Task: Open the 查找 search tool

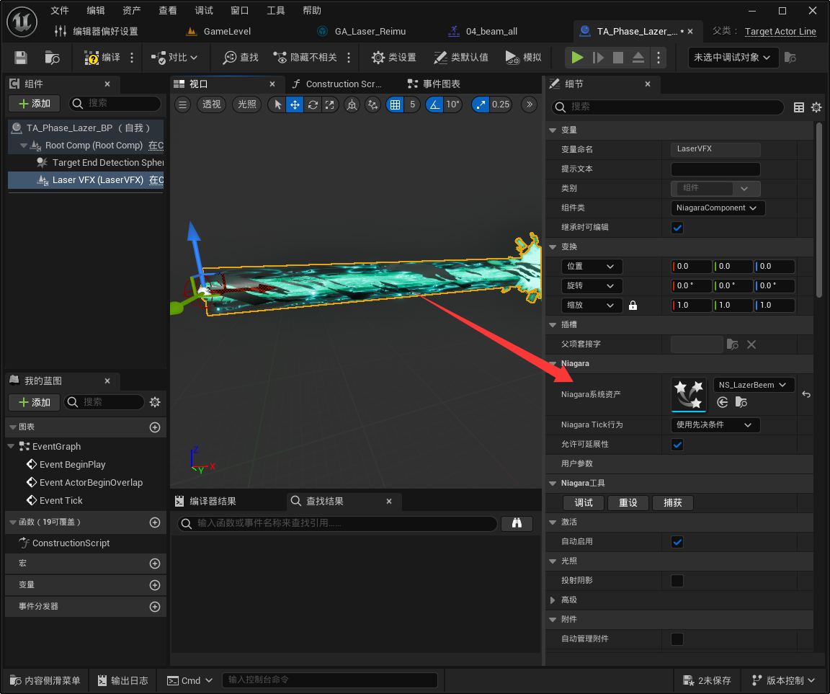Action: (241, 57)
